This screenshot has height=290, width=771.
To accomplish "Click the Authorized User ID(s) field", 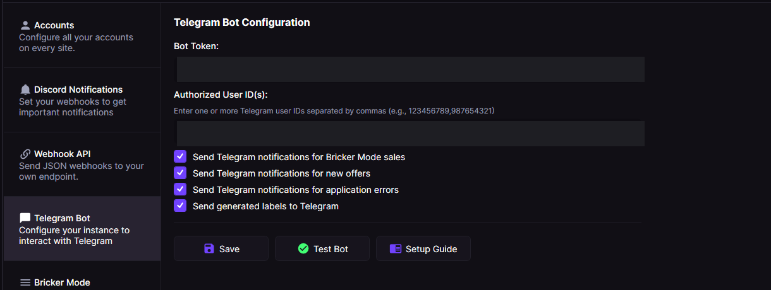I will (410, 134).
